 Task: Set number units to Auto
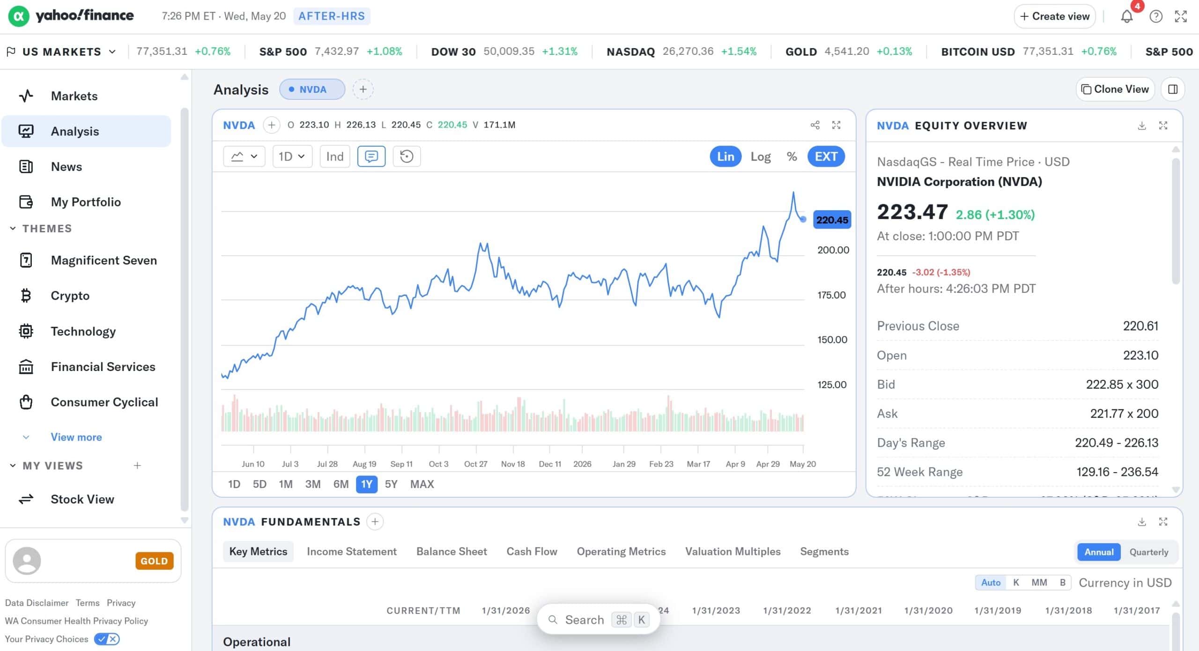pos(991,583)
